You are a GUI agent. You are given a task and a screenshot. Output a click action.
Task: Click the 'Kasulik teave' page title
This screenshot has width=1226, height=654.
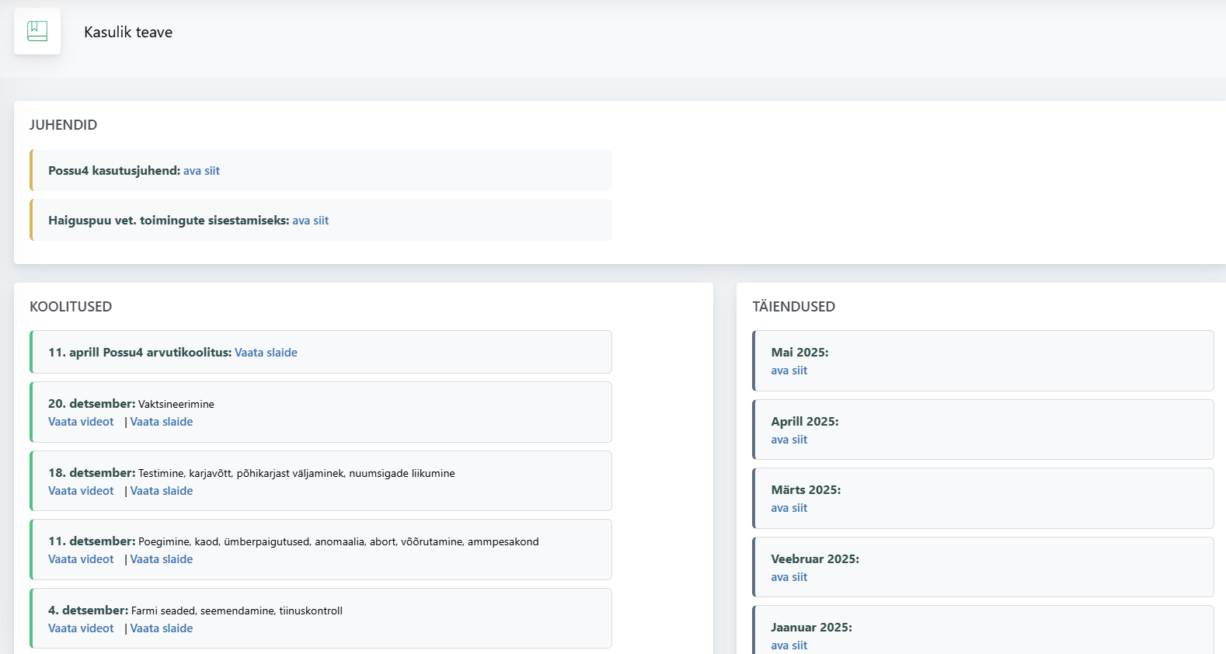tap(128, 32)
